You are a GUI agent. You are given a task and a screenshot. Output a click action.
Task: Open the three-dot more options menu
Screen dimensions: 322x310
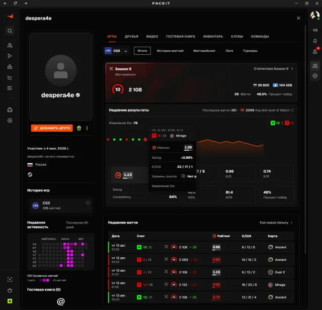pyautogui.click(x=87, y=128)
